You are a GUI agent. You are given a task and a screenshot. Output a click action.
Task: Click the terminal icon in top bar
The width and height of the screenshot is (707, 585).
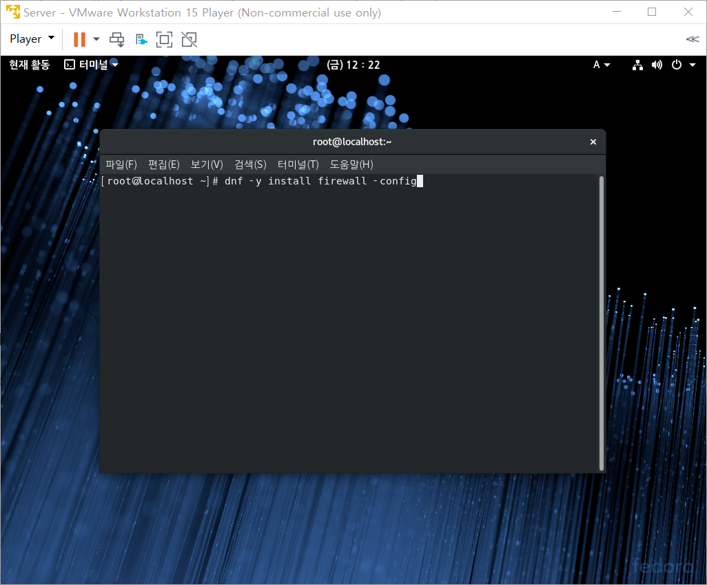(x=70, y=65)
